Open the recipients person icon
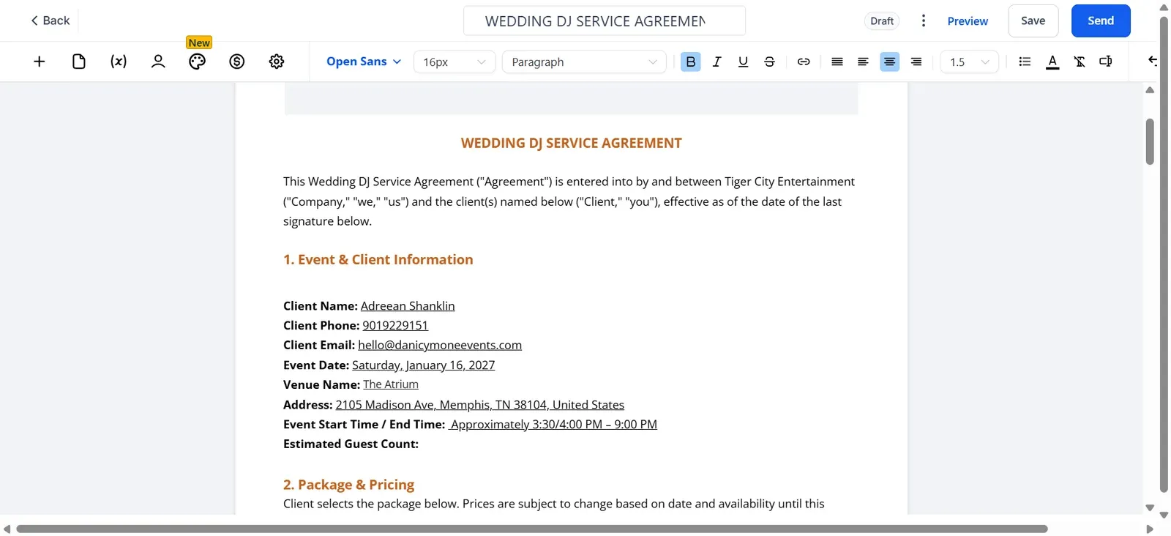This screenshot has height=536, width=1171. coord(158,62)
